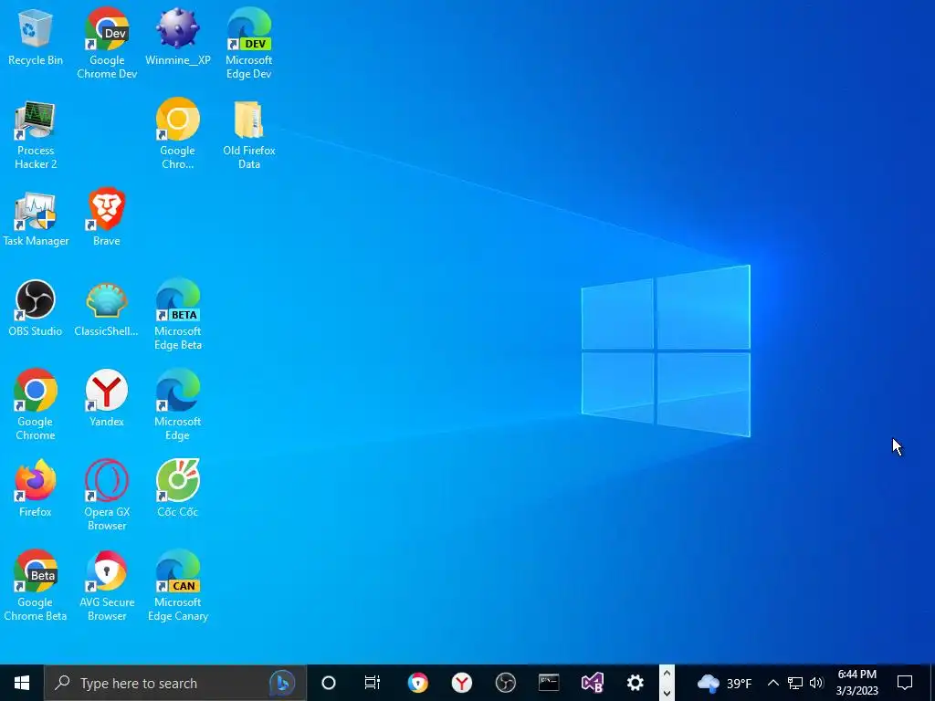Select the Winmine__XP icon

pos(178,37)
